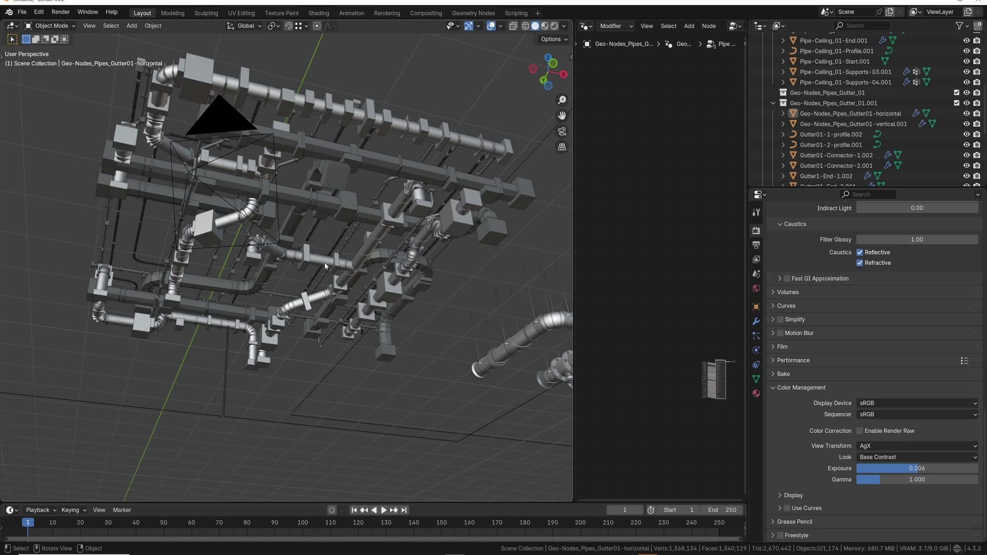Expand the Volumes panel

point(773,292)
